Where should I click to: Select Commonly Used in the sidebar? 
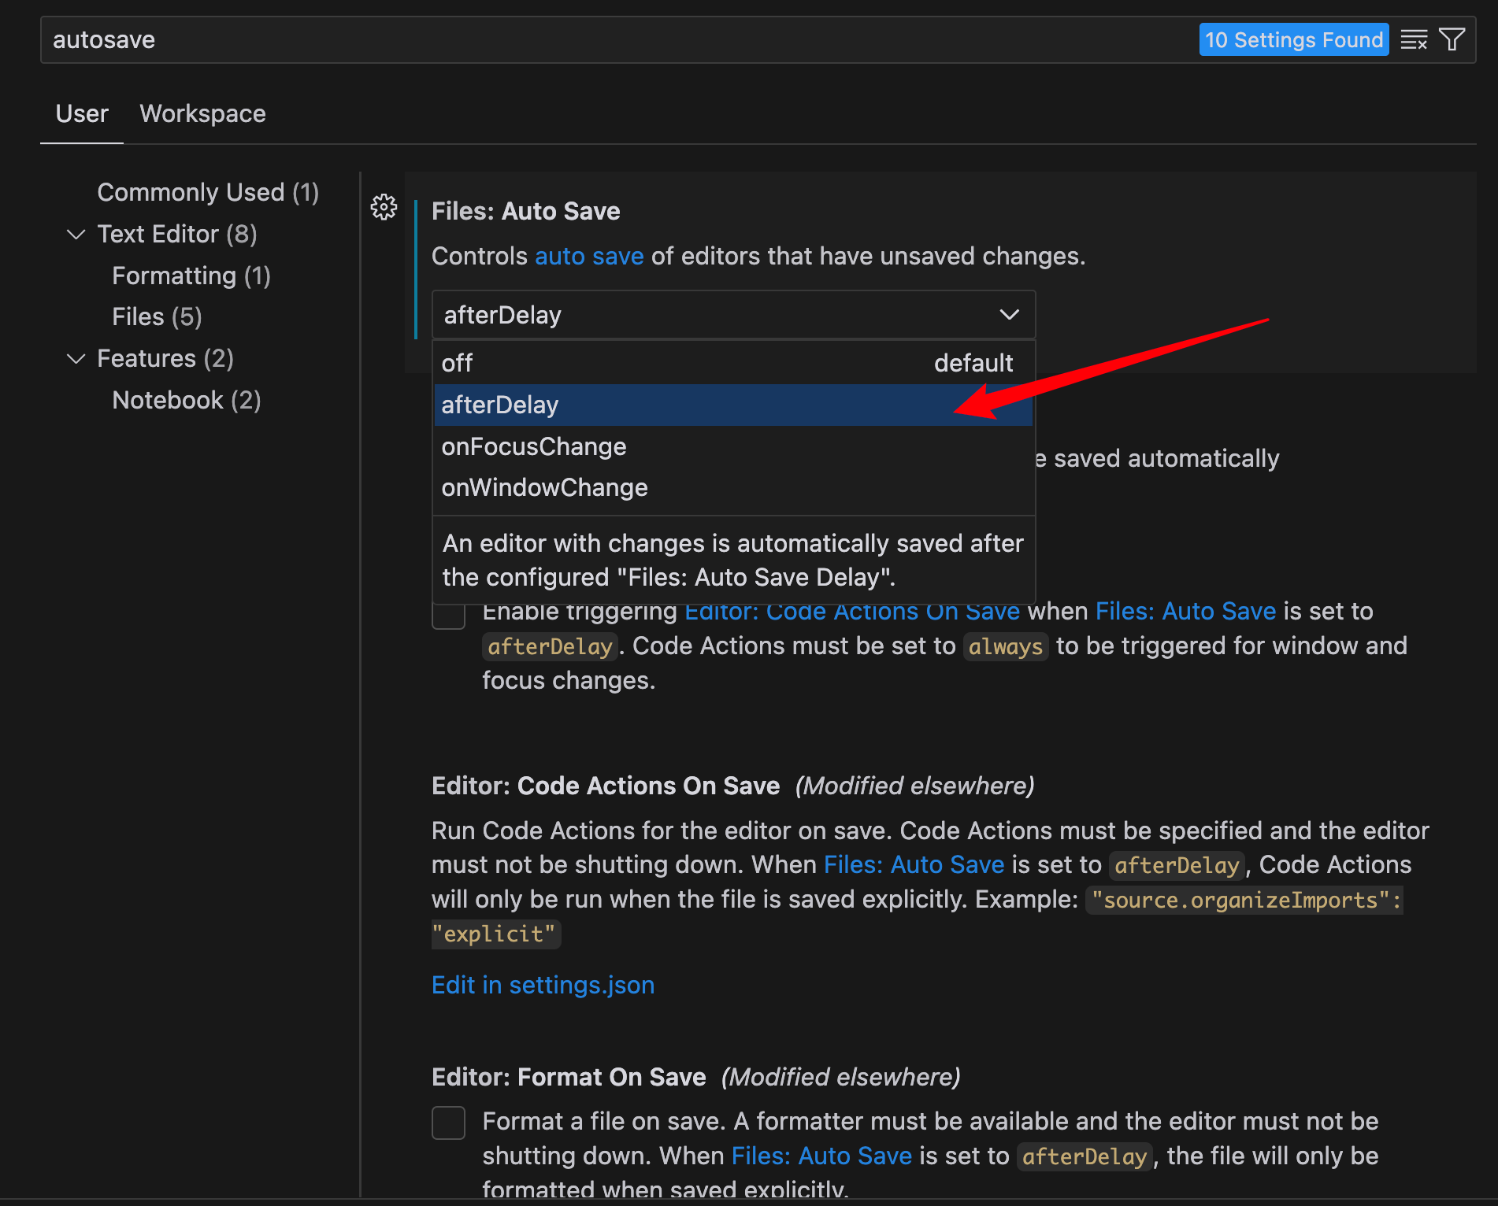208,193
